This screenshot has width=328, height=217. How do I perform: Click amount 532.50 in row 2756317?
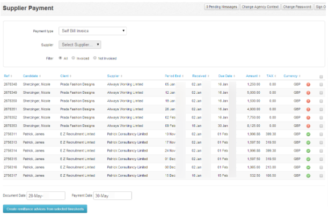point(255,175)
